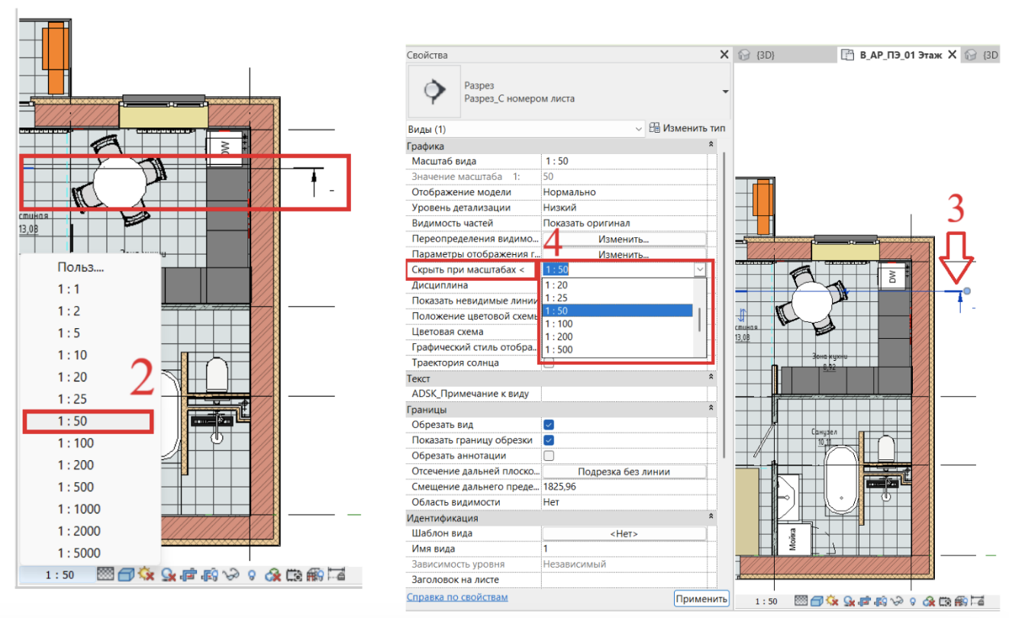Click the Разрез type preview icon
The height and width of the screenshot is (618, 1009).
pos(434,90)
